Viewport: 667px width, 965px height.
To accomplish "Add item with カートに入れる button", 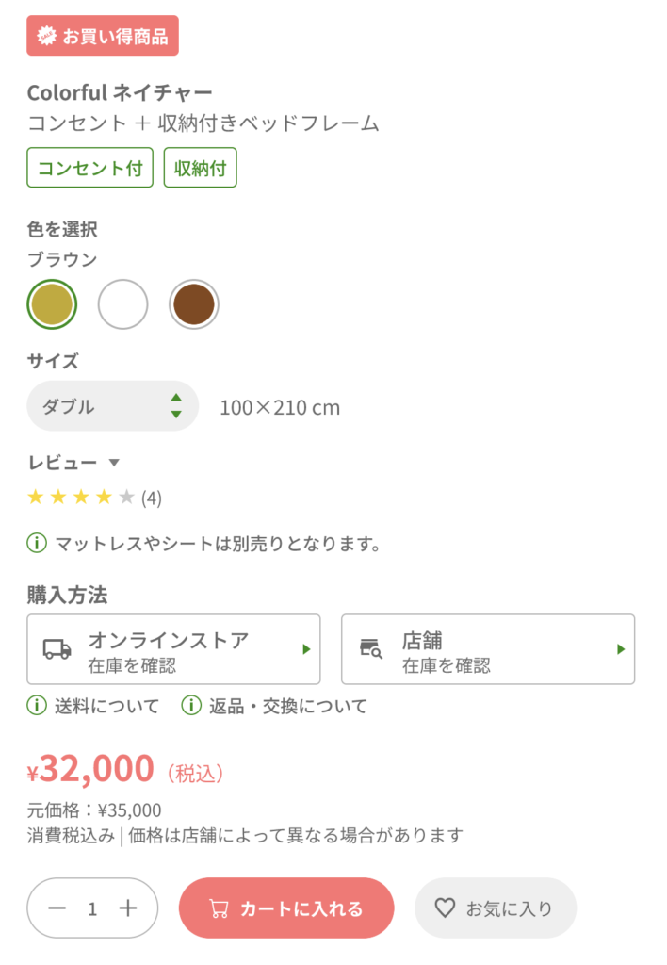I will point(285,908).
